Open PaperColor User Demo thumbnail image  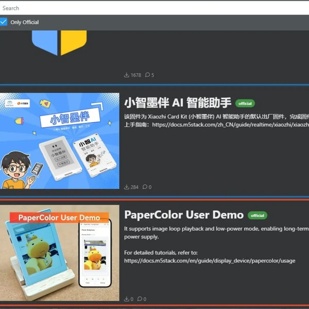click(60, 253)
